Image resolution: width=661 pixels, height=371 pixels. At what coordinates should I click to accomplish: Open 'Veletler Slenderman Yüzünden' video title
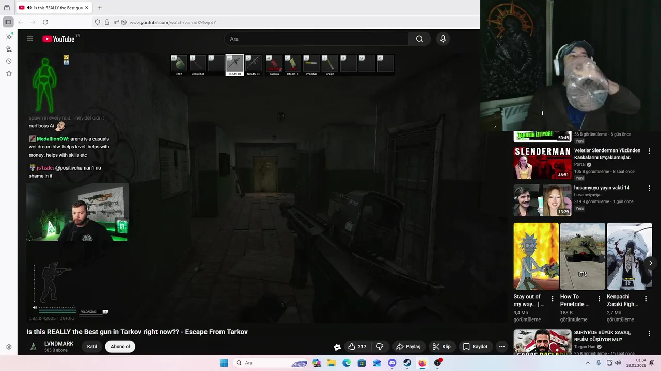click(x=607, y=154)
